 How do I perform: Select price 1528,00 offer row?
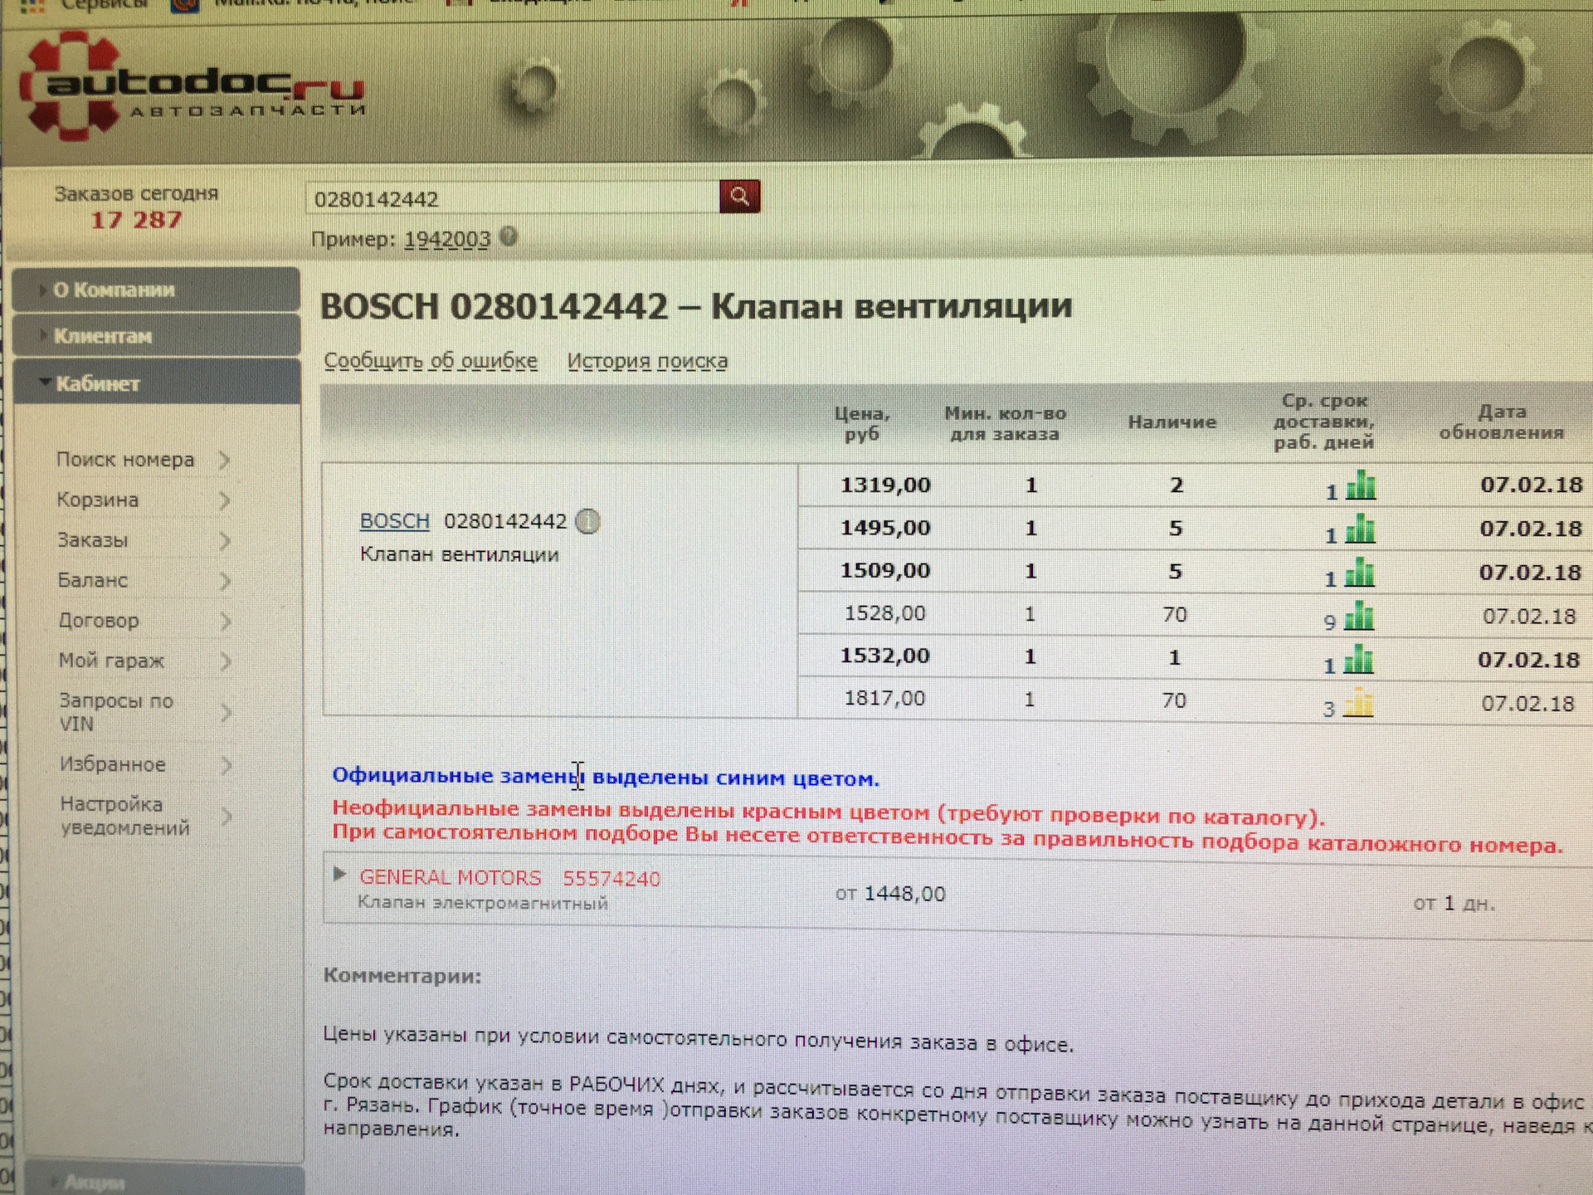(x=1195, y=615)
